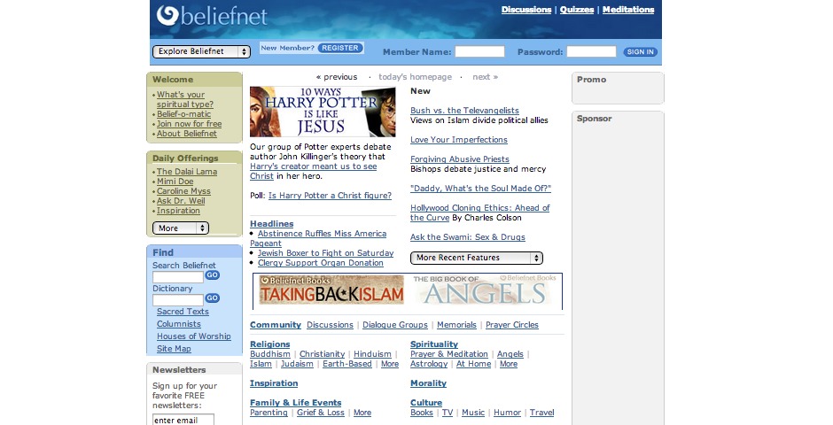
Task: Click Join now for free
Action: [x=189, y=124]
